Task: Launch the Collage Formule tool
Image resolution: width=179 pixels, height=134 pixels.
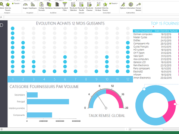Action: click(41, 7)
